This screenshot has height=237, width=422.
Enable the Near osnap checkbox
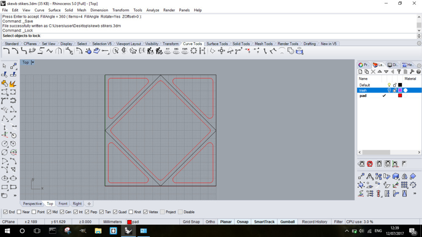(x=19, y=212)
